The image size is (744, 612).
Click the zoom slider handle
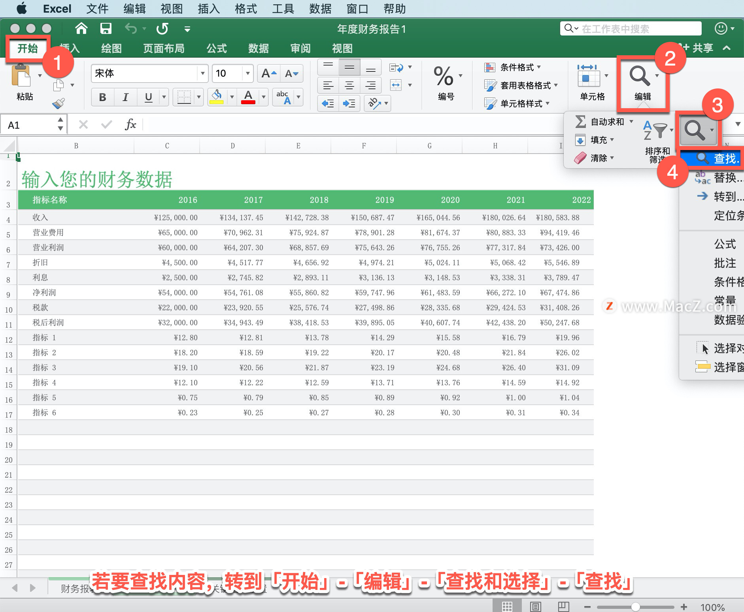pyautogui.click(x=635, y=607)
